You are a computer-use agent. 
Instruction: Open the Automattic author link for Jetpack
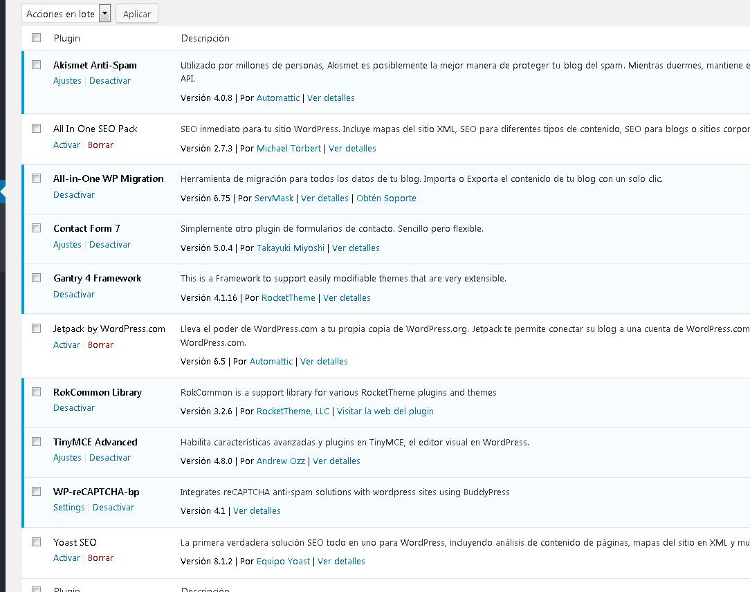point(271,361)
